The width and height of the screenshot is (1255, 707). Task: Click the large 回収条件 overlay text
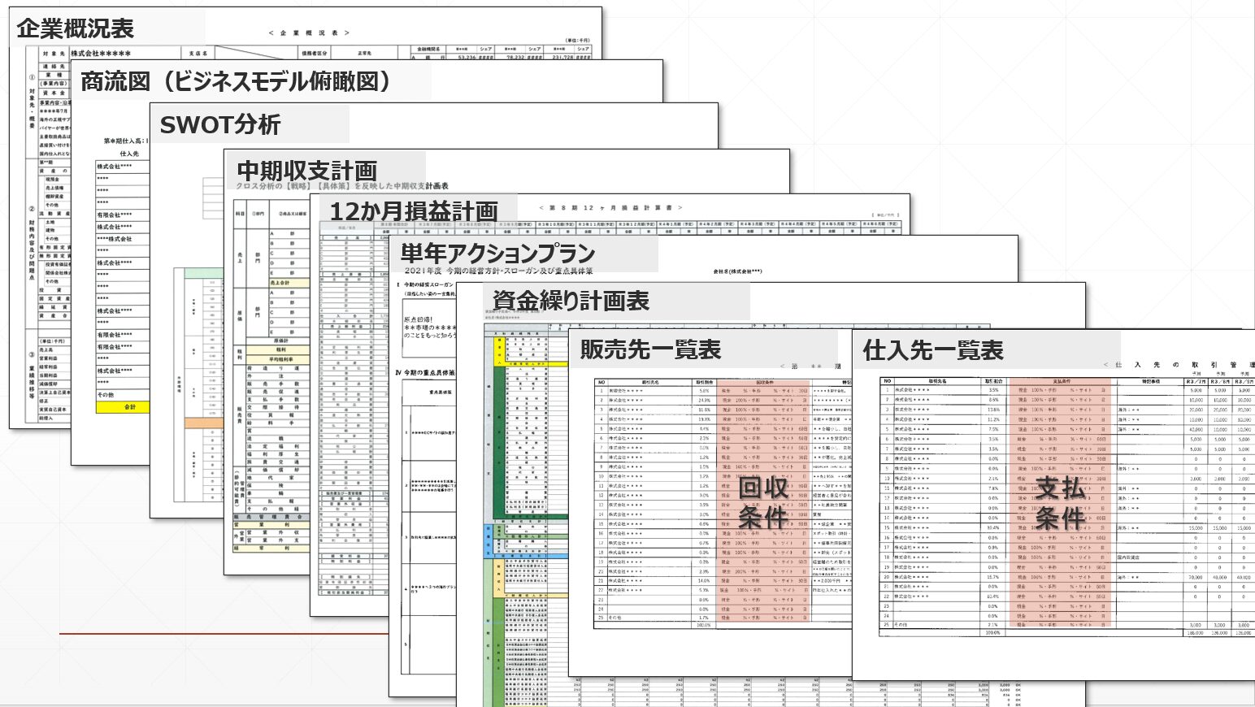point(762,502)
